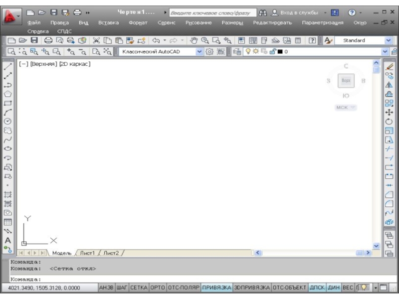Click the Undo arrow icon

pyautogui.click(x=156, y=40)
